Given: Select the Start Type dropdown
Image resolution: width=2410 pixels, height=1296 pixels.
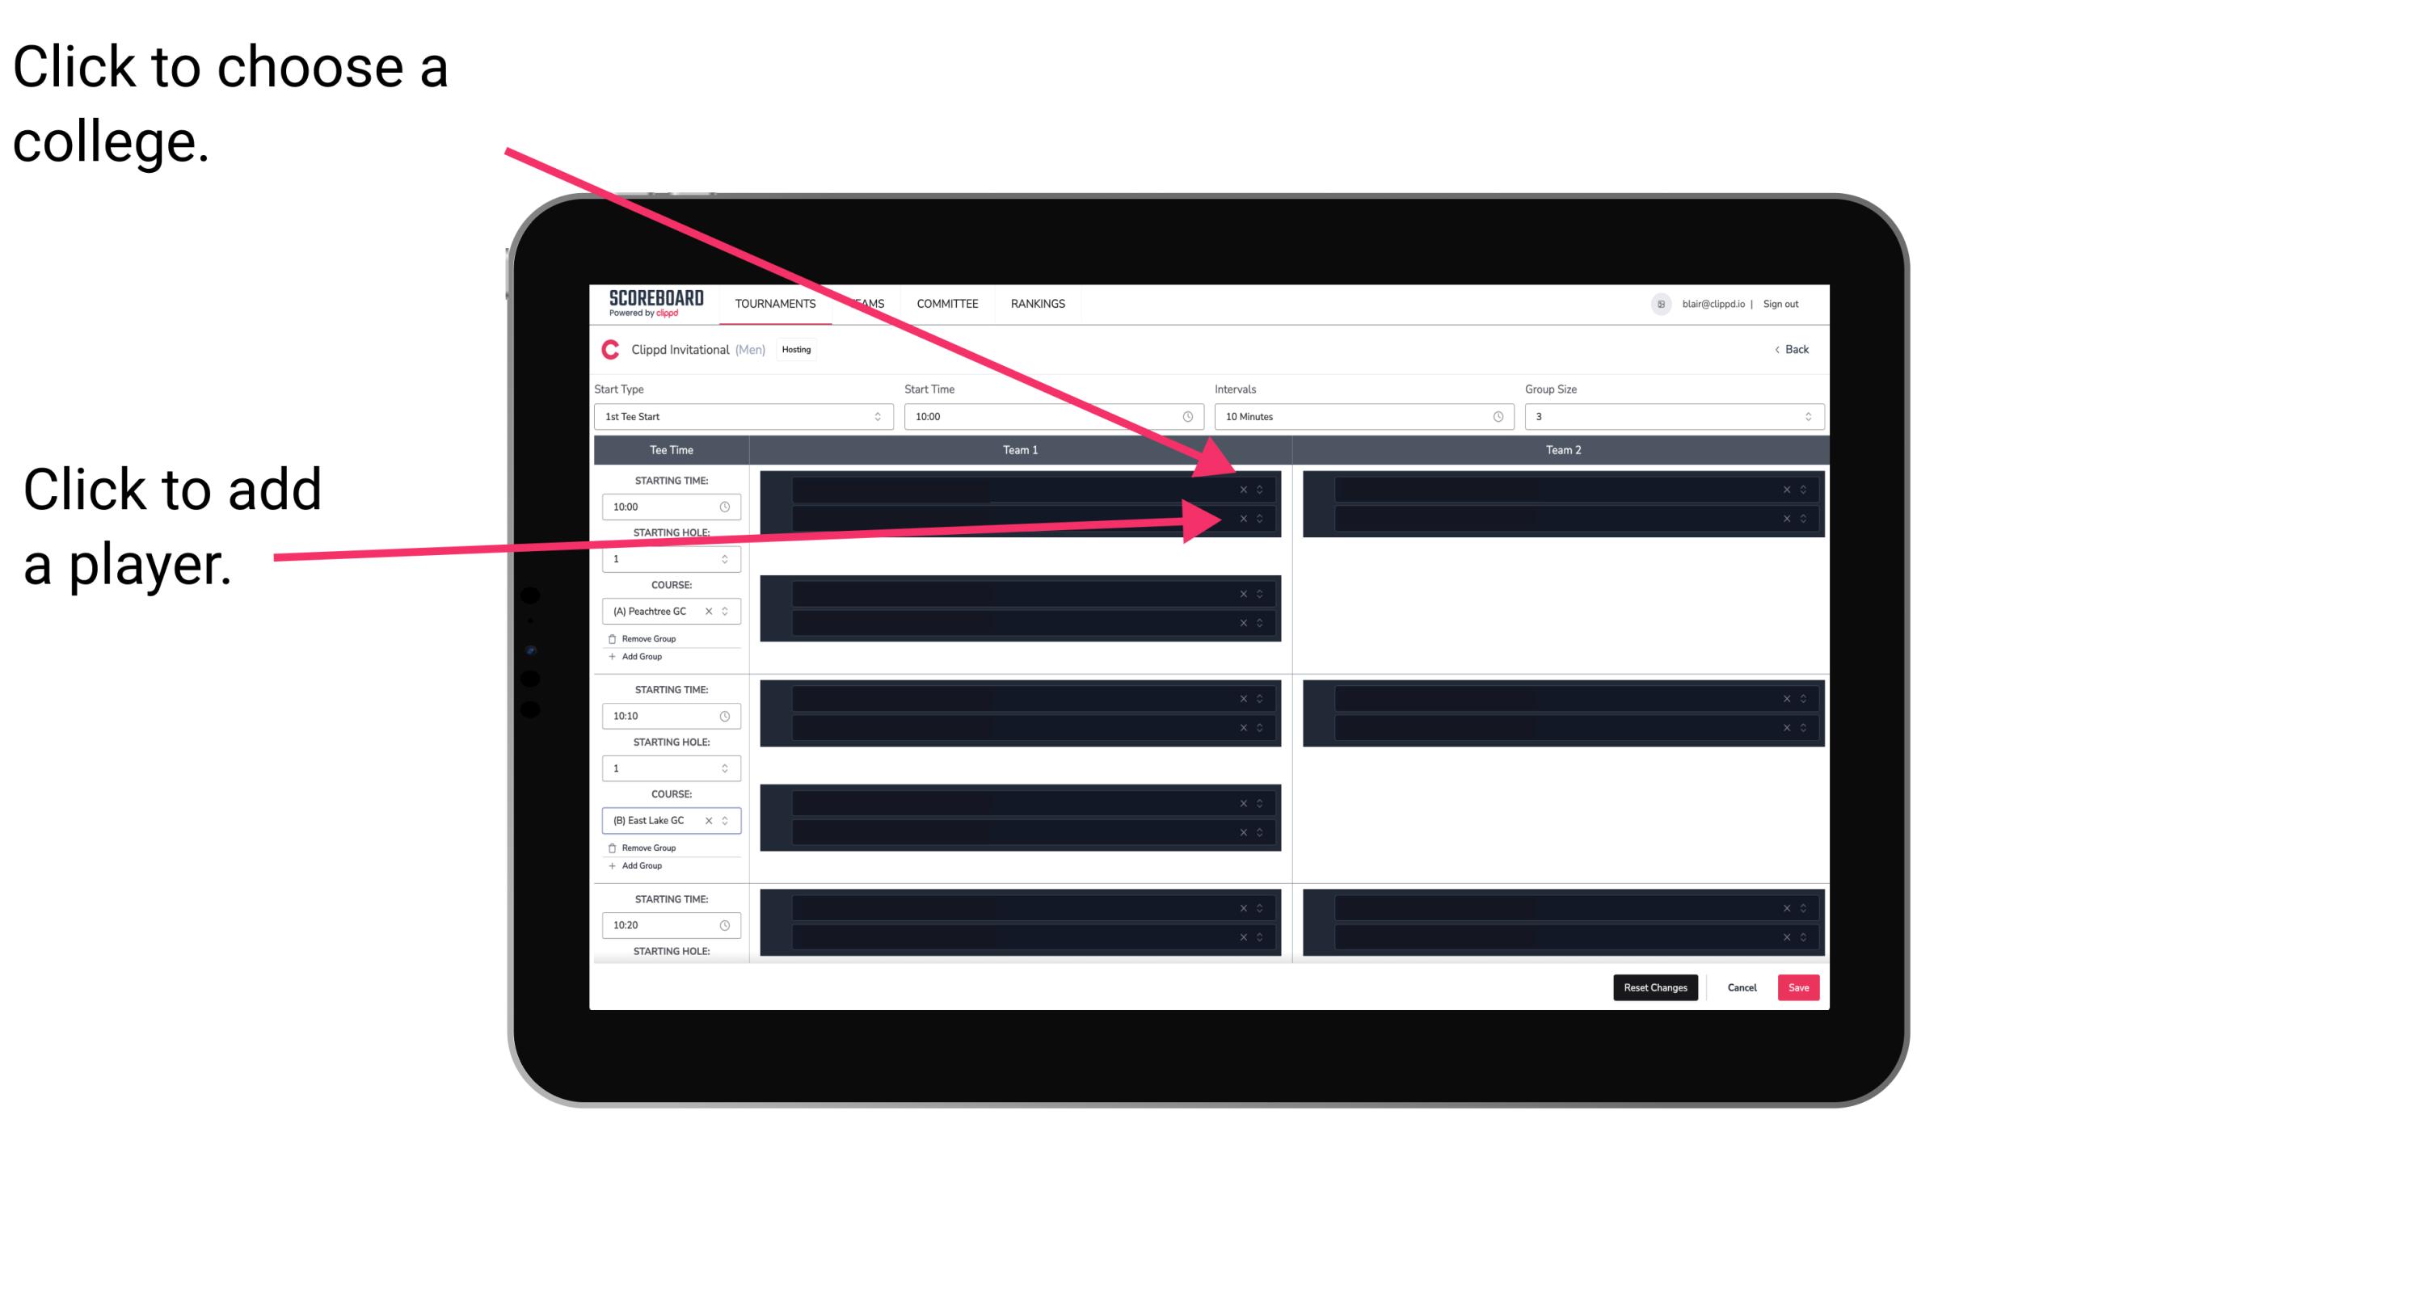Looking at the screenshot, I should pyautogui.click(x=740, y=417).
